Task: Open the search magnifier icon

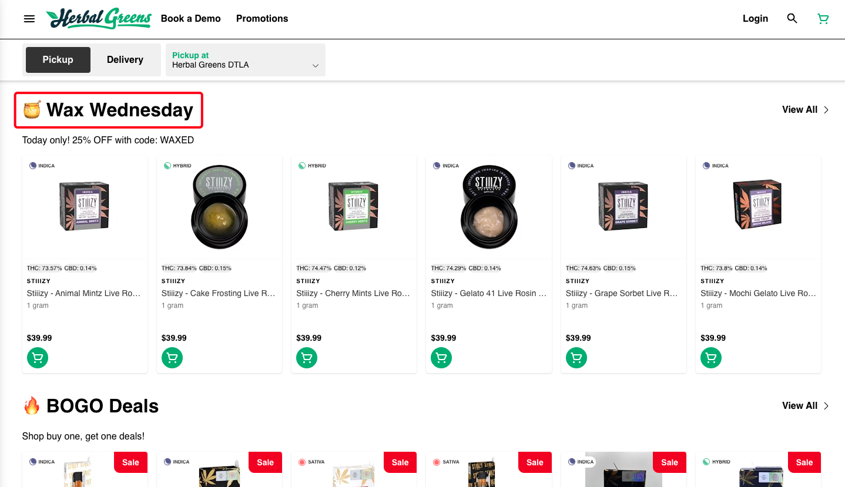Action: pyautogui.click(x=792, y=19)
